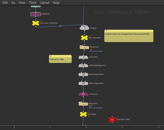Collapse the 'Purplee nodes' sticky note
Screen dimensions: 164x130
pos(106,31)
